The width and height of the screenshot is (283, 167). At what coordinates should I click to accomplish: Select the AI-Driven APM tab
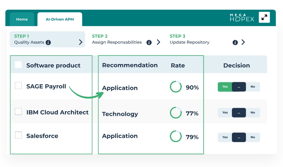coord(60,19)
